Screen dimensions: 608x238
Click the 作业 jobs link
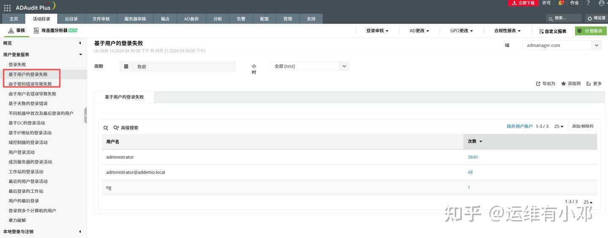click(x=575, y=3)
